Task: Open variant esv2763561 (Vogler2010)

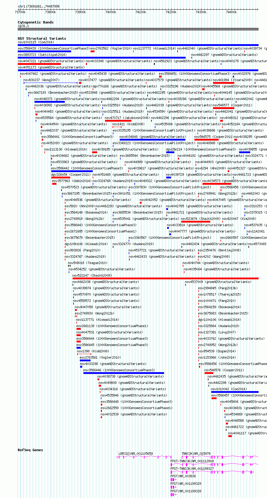Action: click(100, 357)
